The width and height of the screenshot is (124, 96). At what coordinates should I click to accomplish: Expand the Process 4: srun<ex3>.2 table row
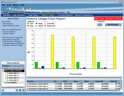pyautogui.click(x=28, y=89)
